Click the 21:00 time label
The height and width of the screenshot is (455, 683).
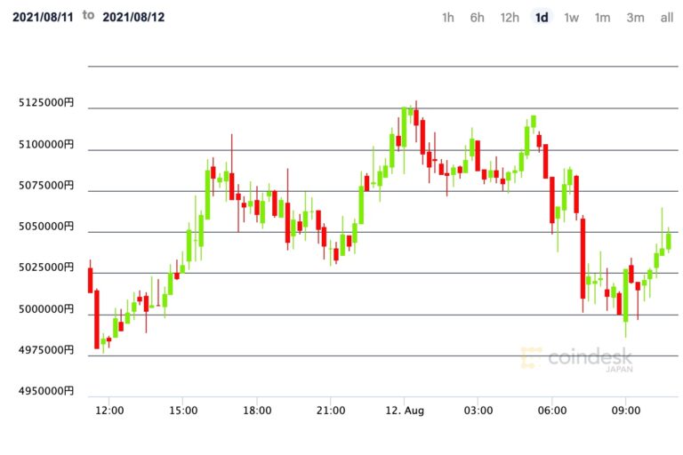tap(331, 411)
